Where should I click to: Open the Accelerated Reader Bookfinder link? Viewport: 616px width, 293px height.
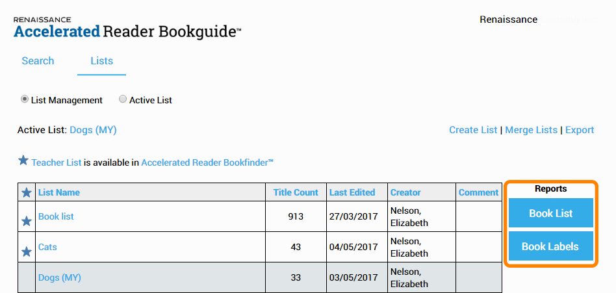[207, 162]
